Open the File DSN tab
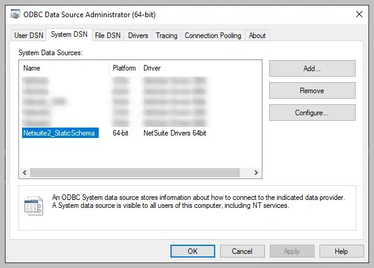This screenshot has height=268, width=374. click(107, 36)
